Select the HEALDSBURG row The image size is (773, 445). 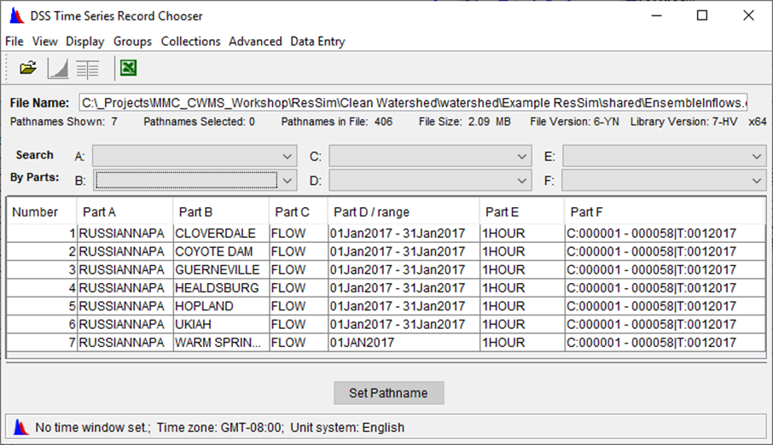[x=386, y=288]
